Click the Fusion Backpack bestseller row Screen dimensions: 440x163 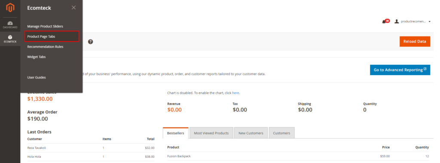[298, 156]
